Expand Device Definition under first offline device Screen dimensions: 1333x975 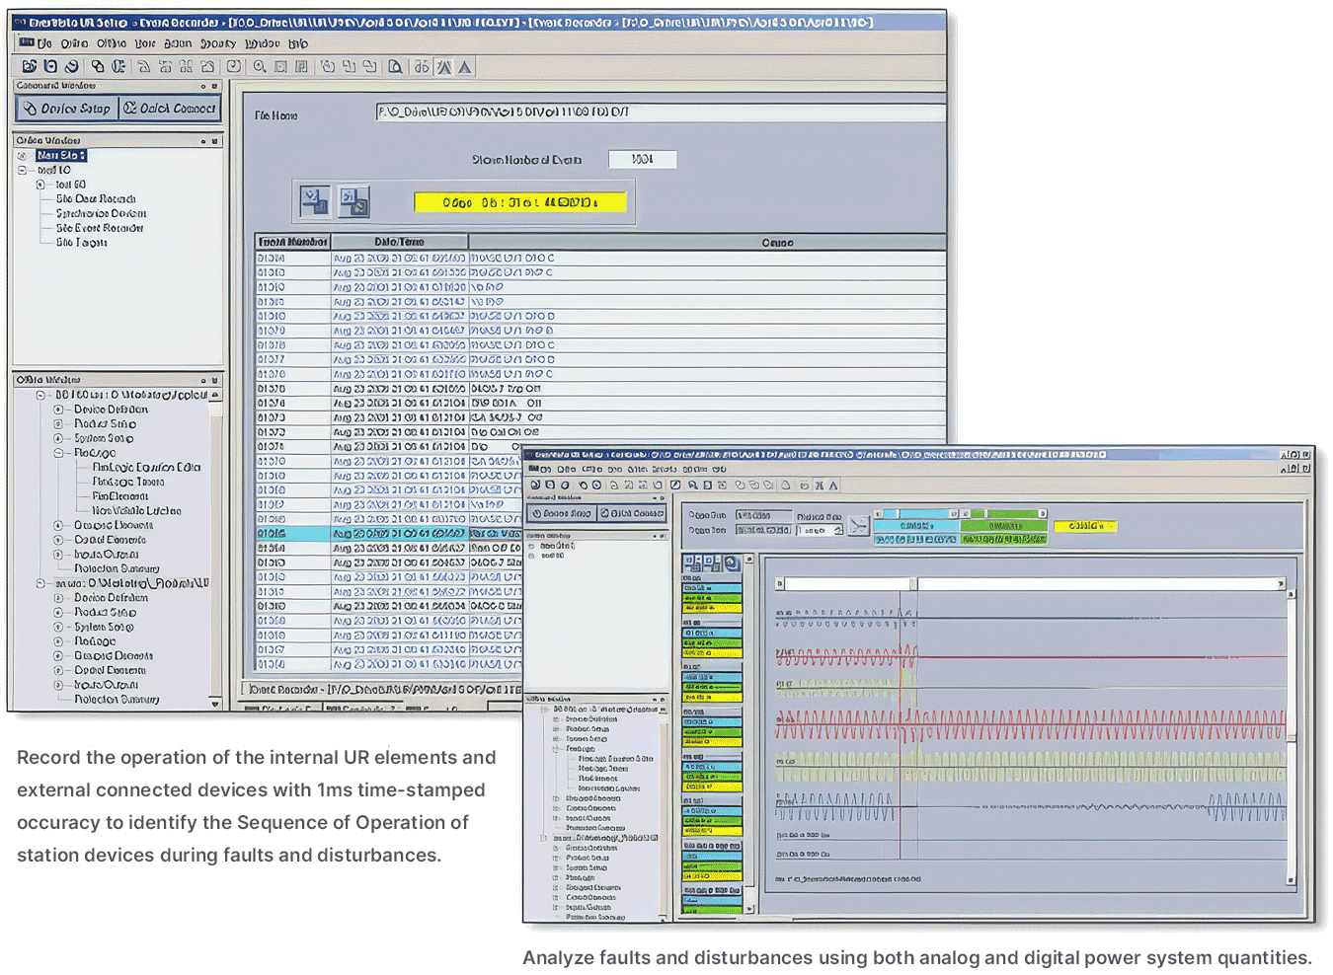click(x=58, y=410)
